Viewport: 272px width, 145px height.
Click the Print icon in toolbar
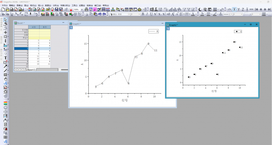tap(86, 10)
